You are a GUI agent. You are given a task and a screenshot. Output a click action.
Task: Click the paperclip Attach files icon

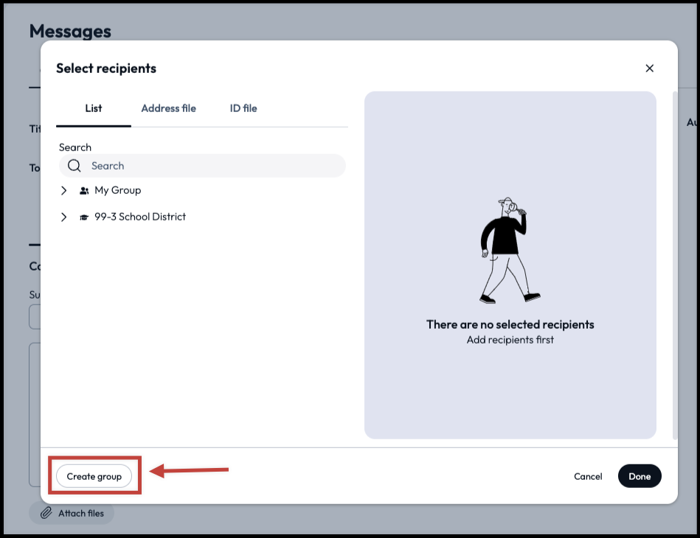(x=46, y=513)
